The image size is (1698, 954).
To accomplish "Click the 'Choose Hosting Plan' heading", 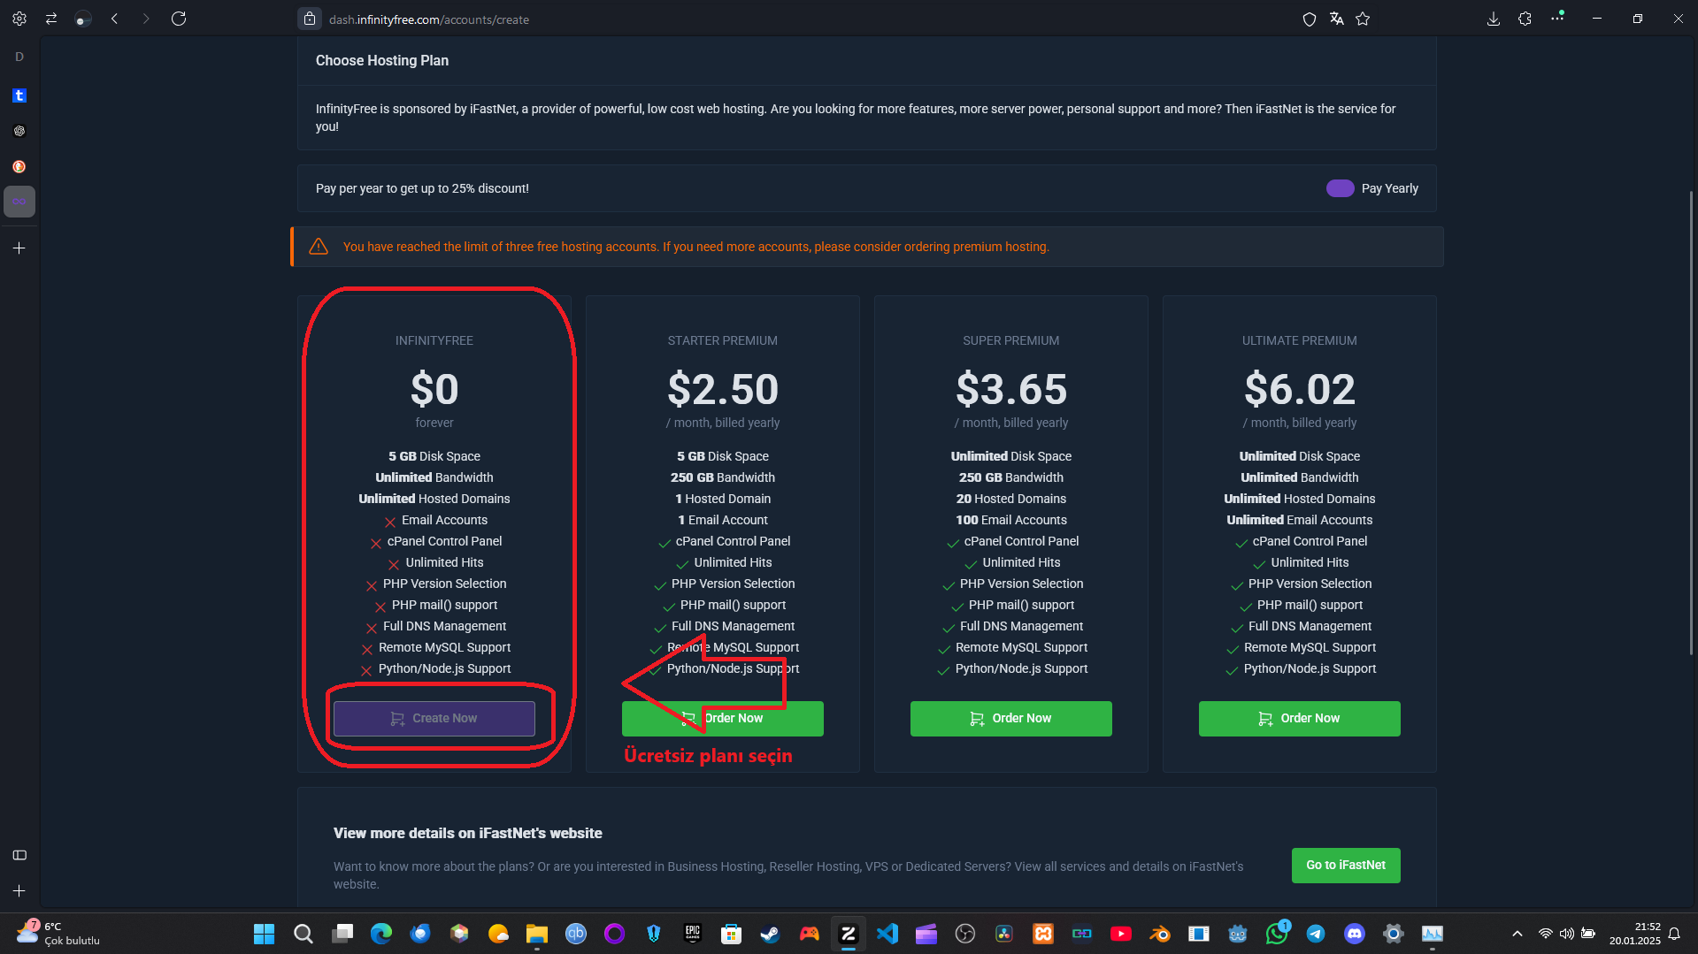I will click(382, 60).
